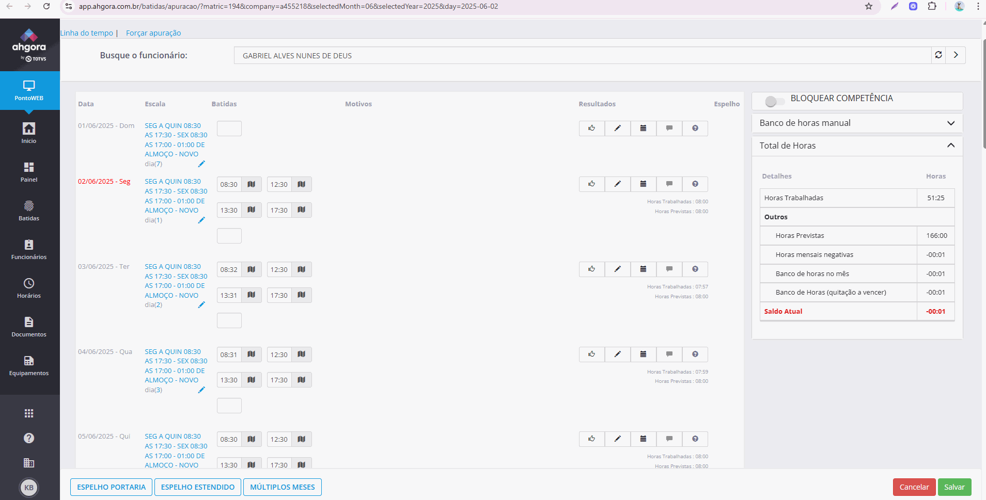
Task: Click the Salvar button
Action: coord(954,487)
